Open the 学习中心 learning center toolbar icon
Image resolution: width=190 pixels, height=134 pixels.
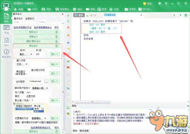(140, 9)
